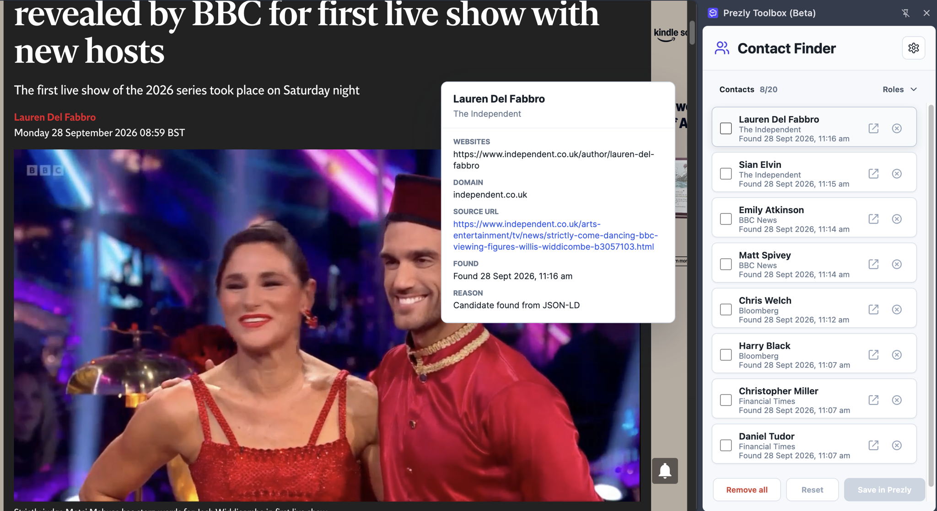Viewport: 937px width, 511px height.
Task: Click Save in Prezly button
Action: (x=884, y=490)
